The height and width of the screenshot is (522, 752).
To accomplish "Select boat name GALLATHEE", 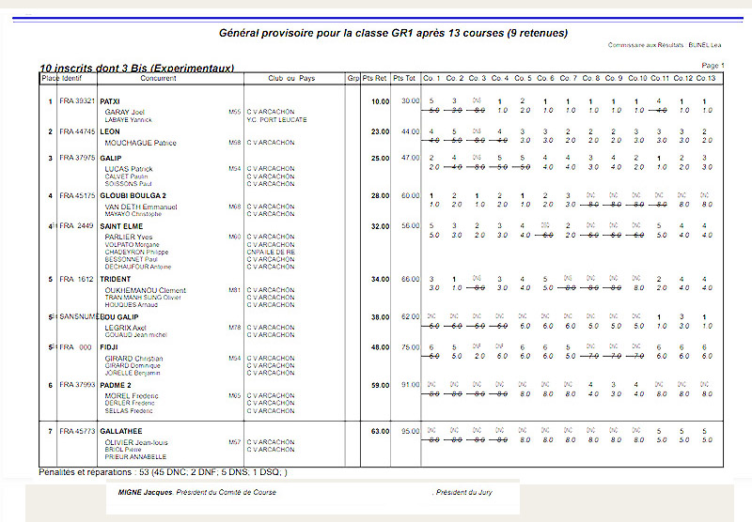I will (x=121, y=432).
